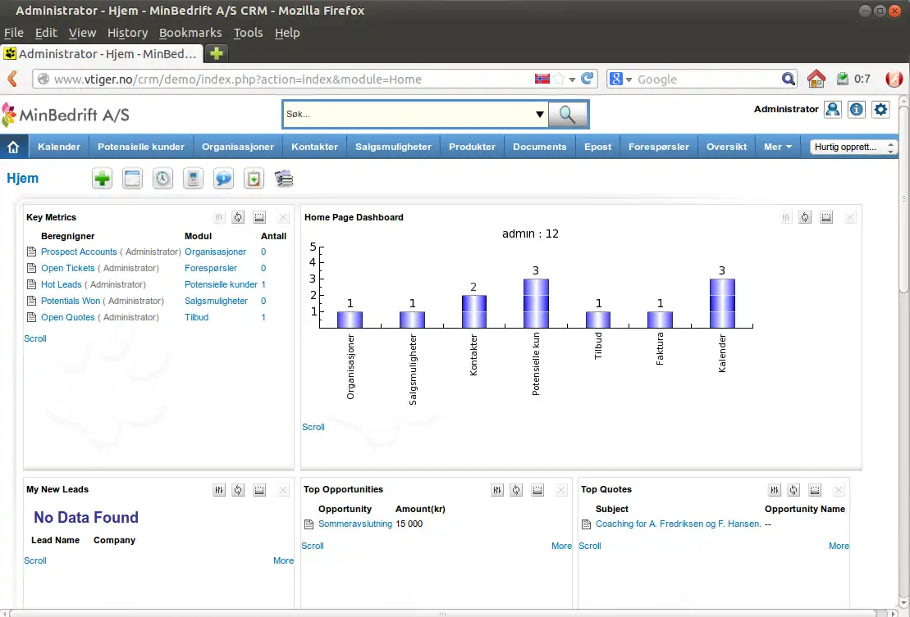910x617 pixels.
Task: Open the Potensielle kunder tab
Action: pyautogui.click(x=141, y=147)
